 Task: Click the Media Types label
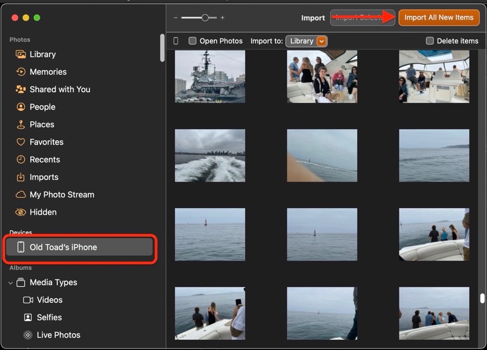(53, 282)
